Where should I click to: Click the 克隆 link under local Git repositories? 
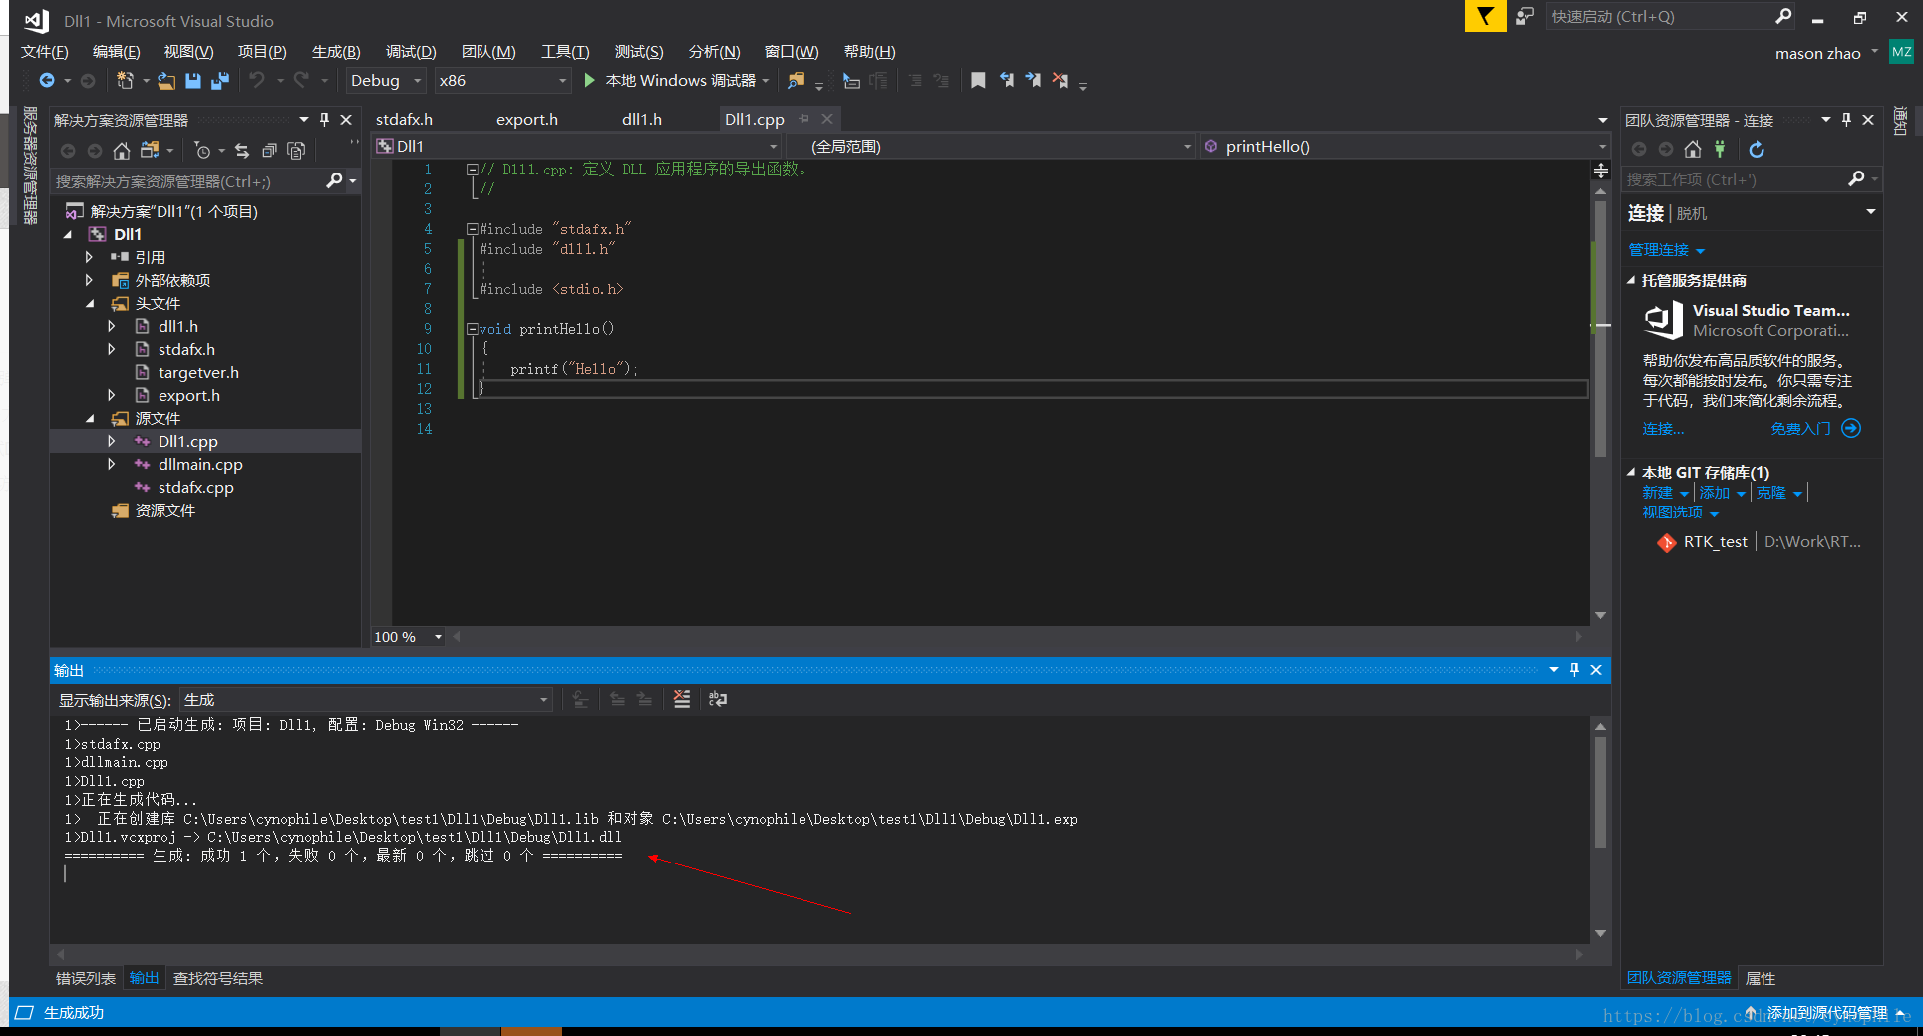(x=1771, y=493)
